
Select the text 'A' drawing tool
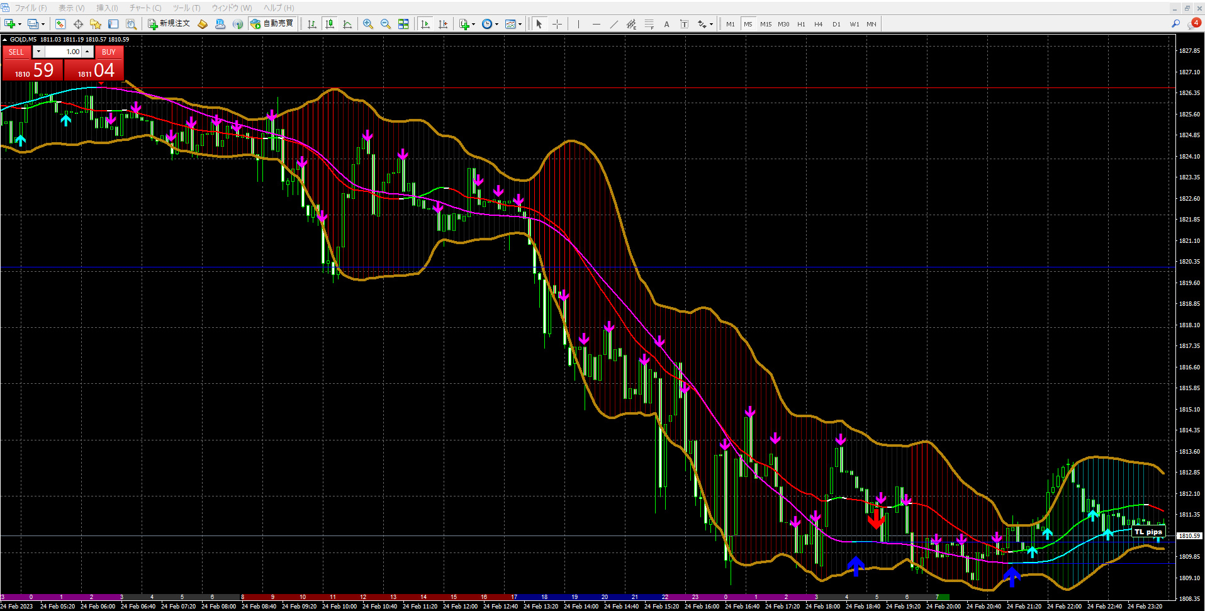666,24
